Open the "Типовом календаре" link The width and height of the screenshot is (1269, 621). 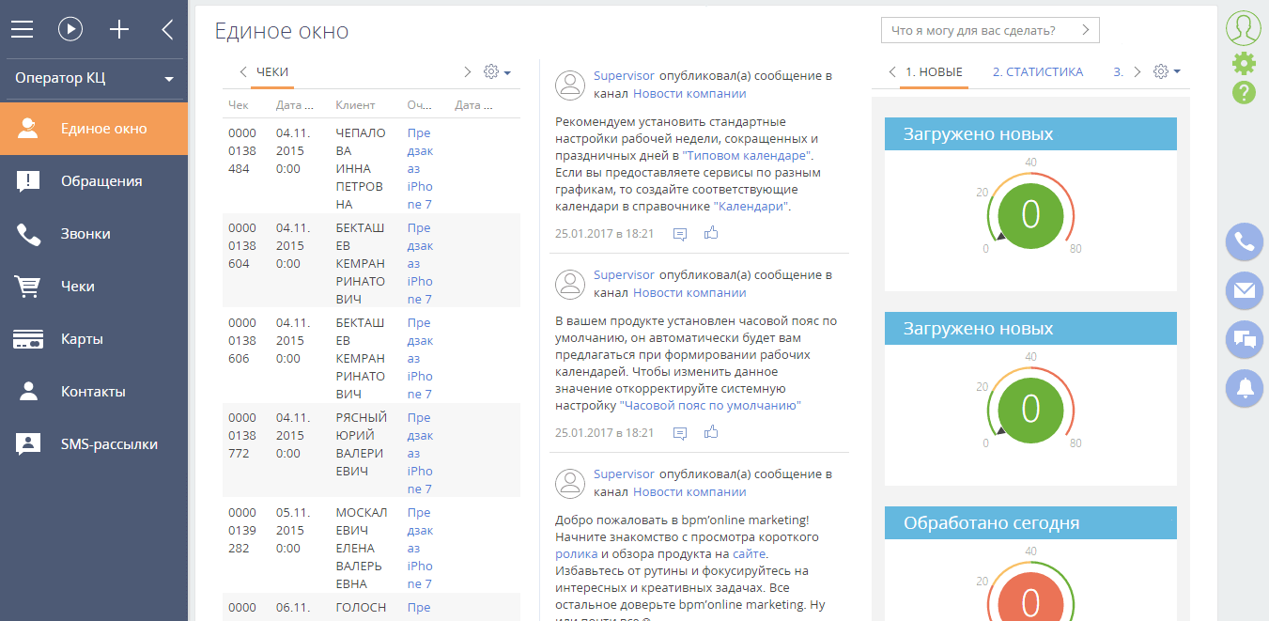747,155
